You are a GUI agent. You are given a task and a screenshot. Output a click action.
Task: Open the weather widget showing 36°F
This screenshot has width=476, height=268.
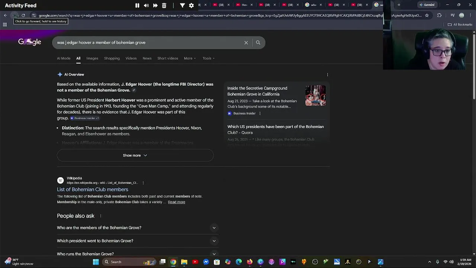pyautogui.click(x=19, y=262)
